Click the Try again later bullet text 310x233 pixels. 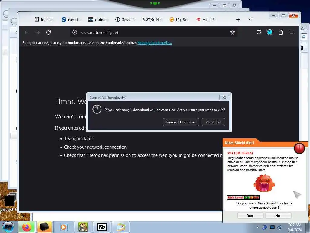coord(78,139)
